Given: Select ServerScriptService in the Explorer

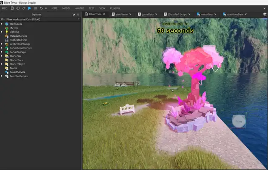Looking at the screenshot, I should click(21, 48).
